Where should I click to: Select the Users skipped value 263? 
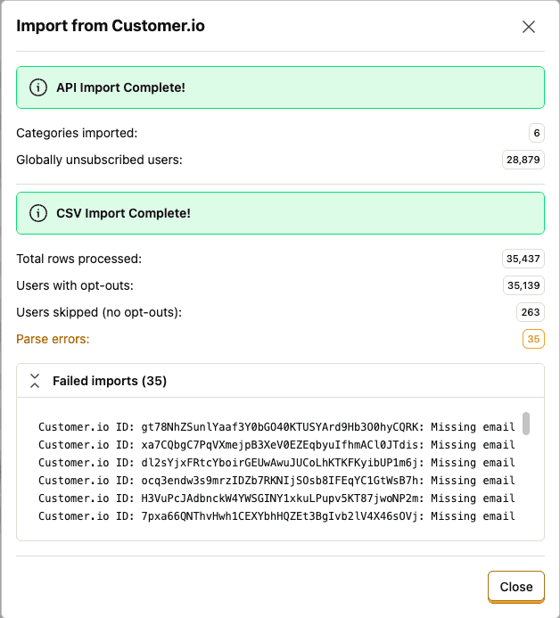click(530, 312)
